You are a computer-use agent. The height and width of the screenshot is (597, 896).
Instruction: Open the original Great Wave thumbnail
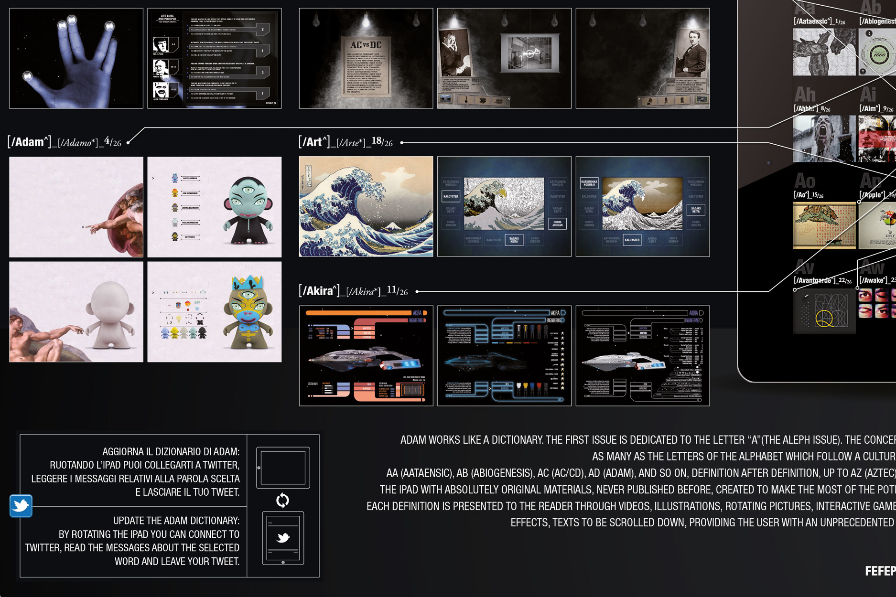(x=366, y=206)
